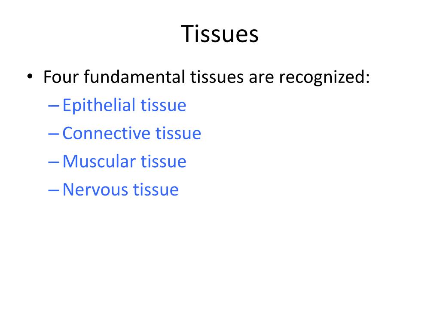Select the word tissue after Connective
Image resolution: width=440 pixels, height=330 pixels.
pos(178,133)
